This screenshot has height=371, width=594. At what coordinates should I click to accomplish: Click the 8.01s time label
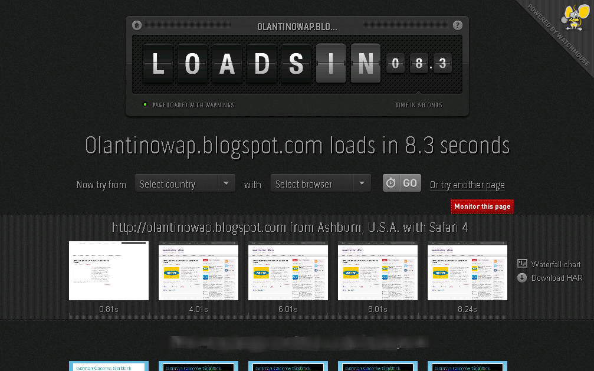(378, 309)
